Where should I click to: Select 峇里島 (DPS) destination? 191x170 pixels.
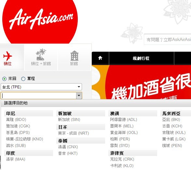(x=18, y=133)
